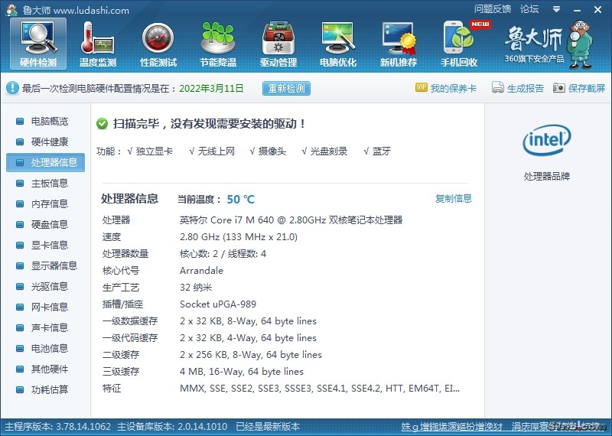
Task: Show 显卡信息 from the sidebar
Action: pos(49,246)
